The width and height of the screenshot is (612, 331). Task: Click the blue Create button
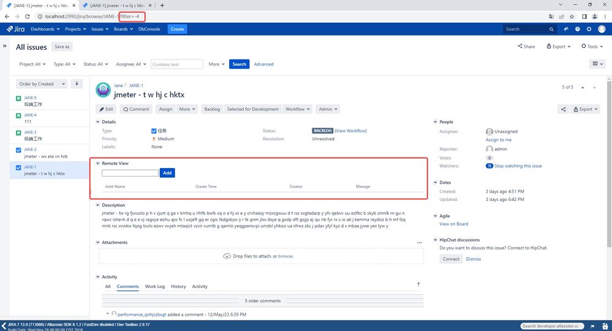(x=177, y=29)
